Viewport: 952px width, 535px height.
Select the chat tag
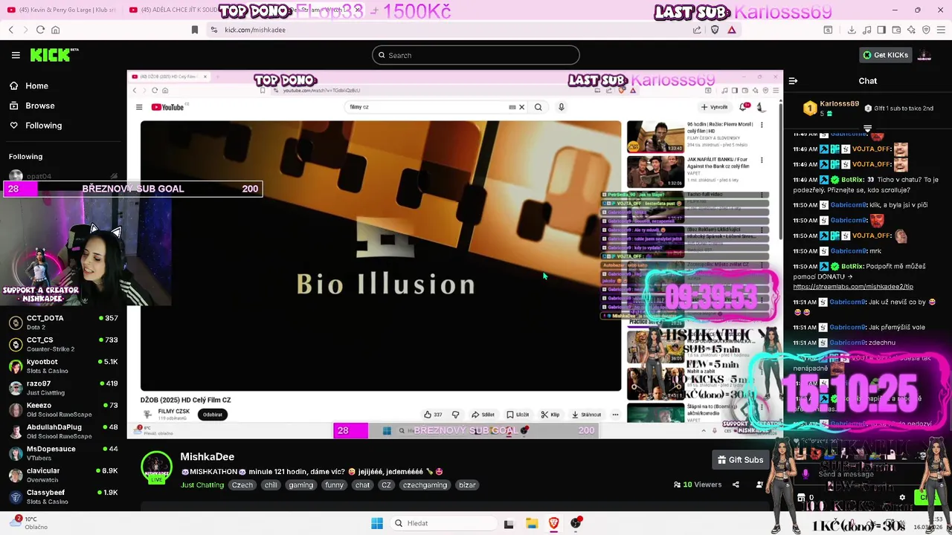pos(362,485)
